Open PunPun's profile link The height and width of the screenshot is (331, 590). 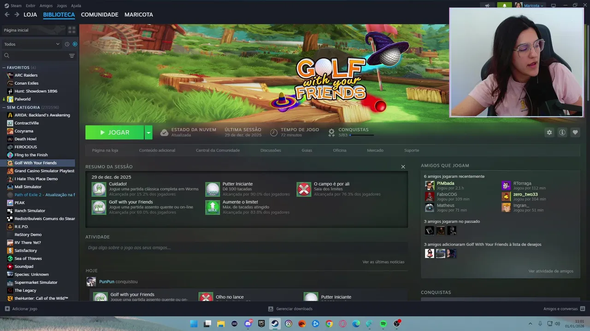point(106,282)
